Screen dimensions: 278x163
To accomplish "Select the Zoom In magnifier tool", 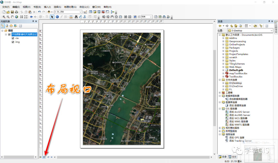I will (4, 17).
